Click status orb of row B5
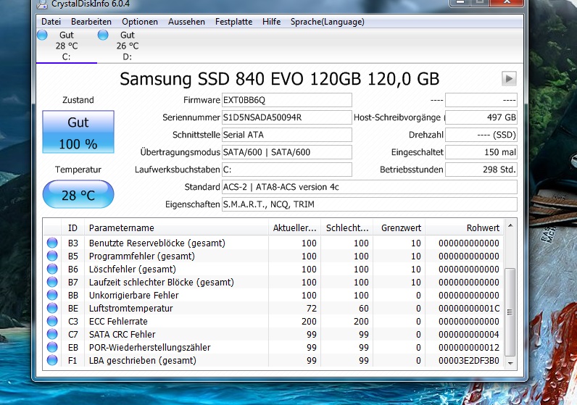This screenshot has height=405, width=577. click(52, 256)
